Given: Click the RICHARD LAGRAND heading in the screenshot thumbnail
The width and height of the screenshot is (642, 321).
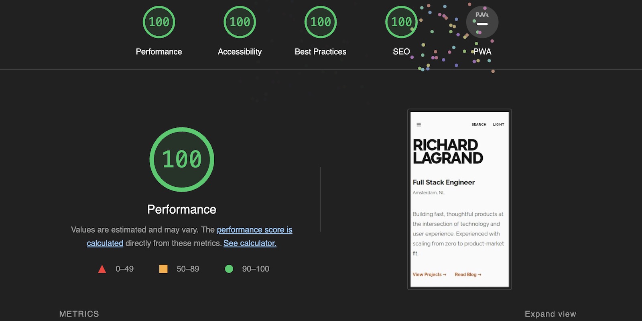Looking at the screenshot, I should 447,151.
